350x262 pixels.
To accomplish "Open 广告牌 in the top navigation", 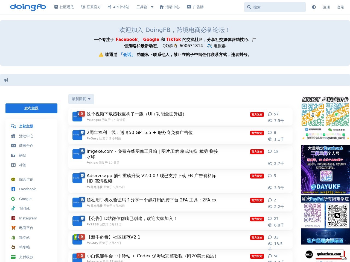I will coord(195,7).
